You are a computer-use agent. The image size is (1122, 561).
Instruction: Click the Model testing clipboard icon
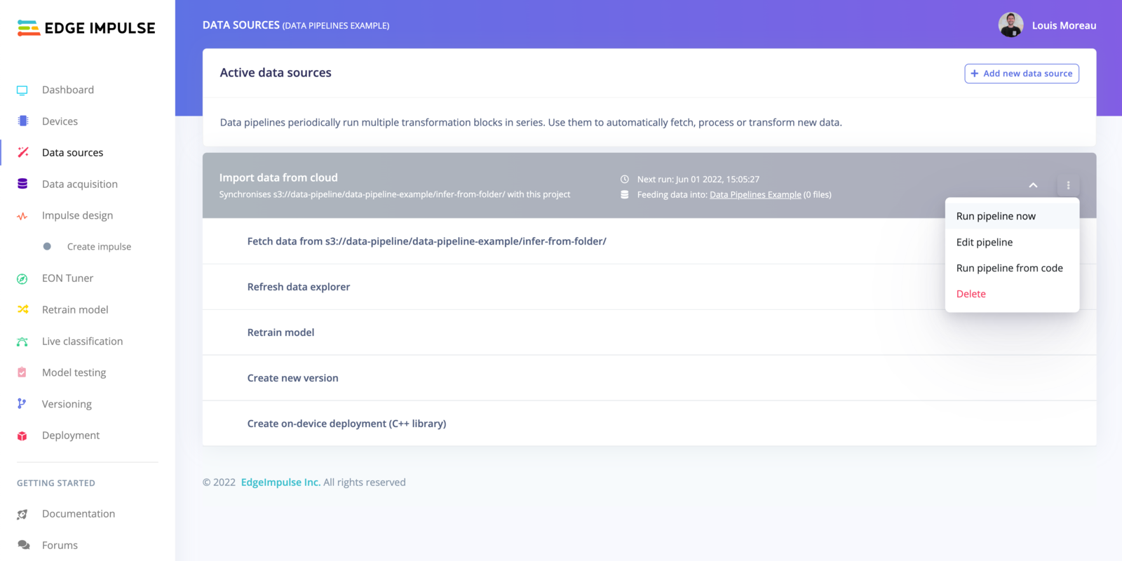(22, 372)
